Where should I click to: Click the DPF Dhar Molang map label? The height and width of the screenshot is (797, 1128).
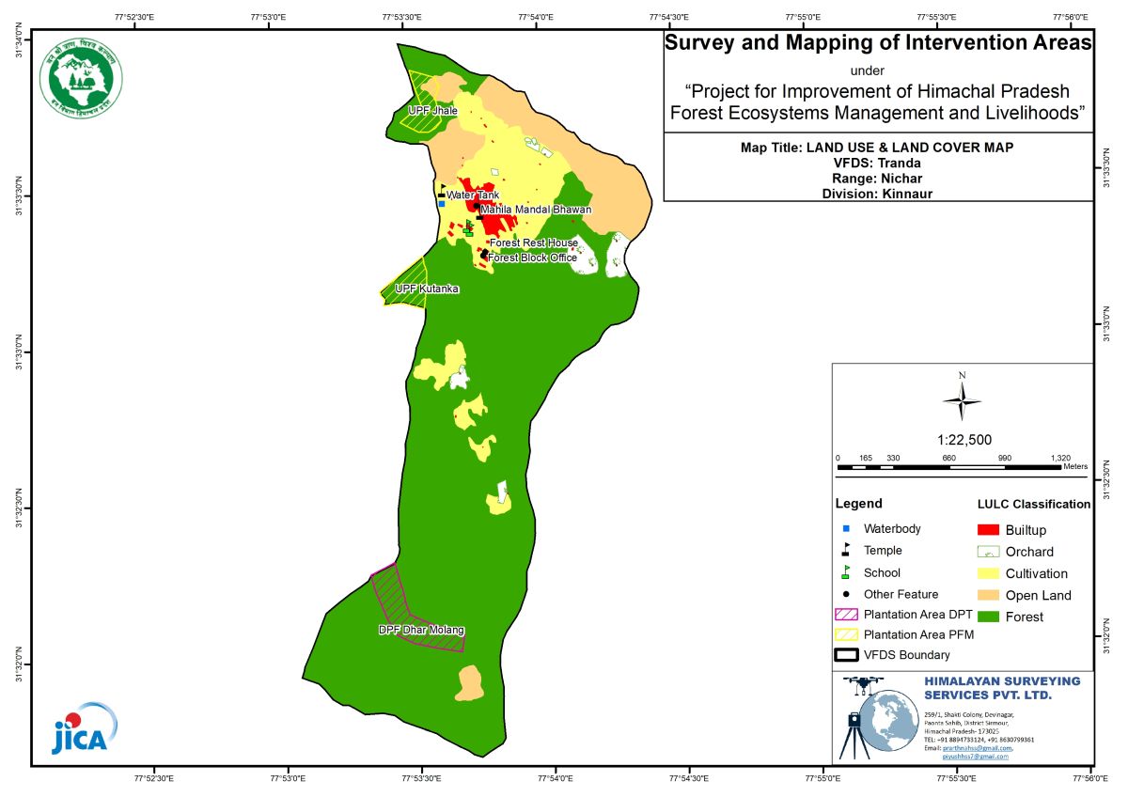pyautogui.click(x=421, y=630)
